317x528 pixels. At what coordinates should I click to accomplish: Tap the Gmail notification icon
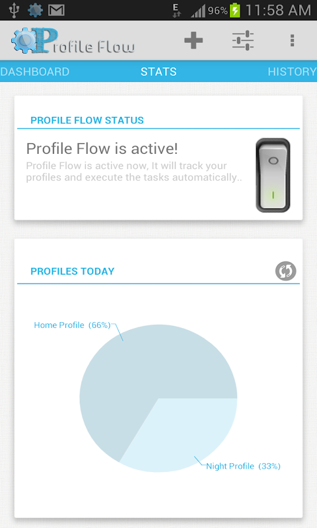tap(56, 10)
